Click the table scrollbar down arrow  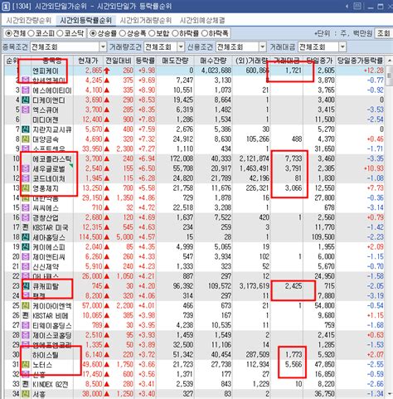coord(389,394)
